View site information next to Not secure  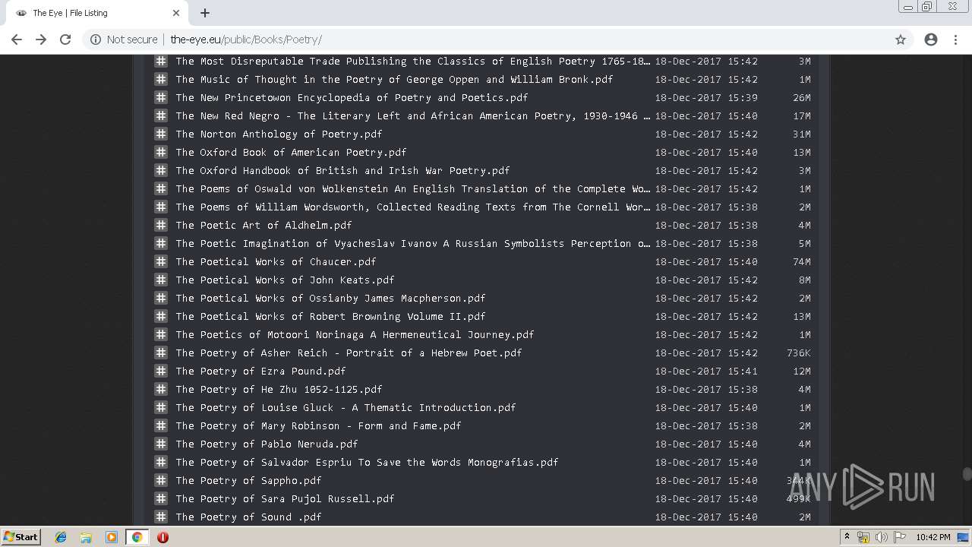(96, 40)
